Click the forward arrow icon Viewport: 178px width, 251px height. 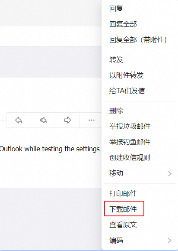67,120
